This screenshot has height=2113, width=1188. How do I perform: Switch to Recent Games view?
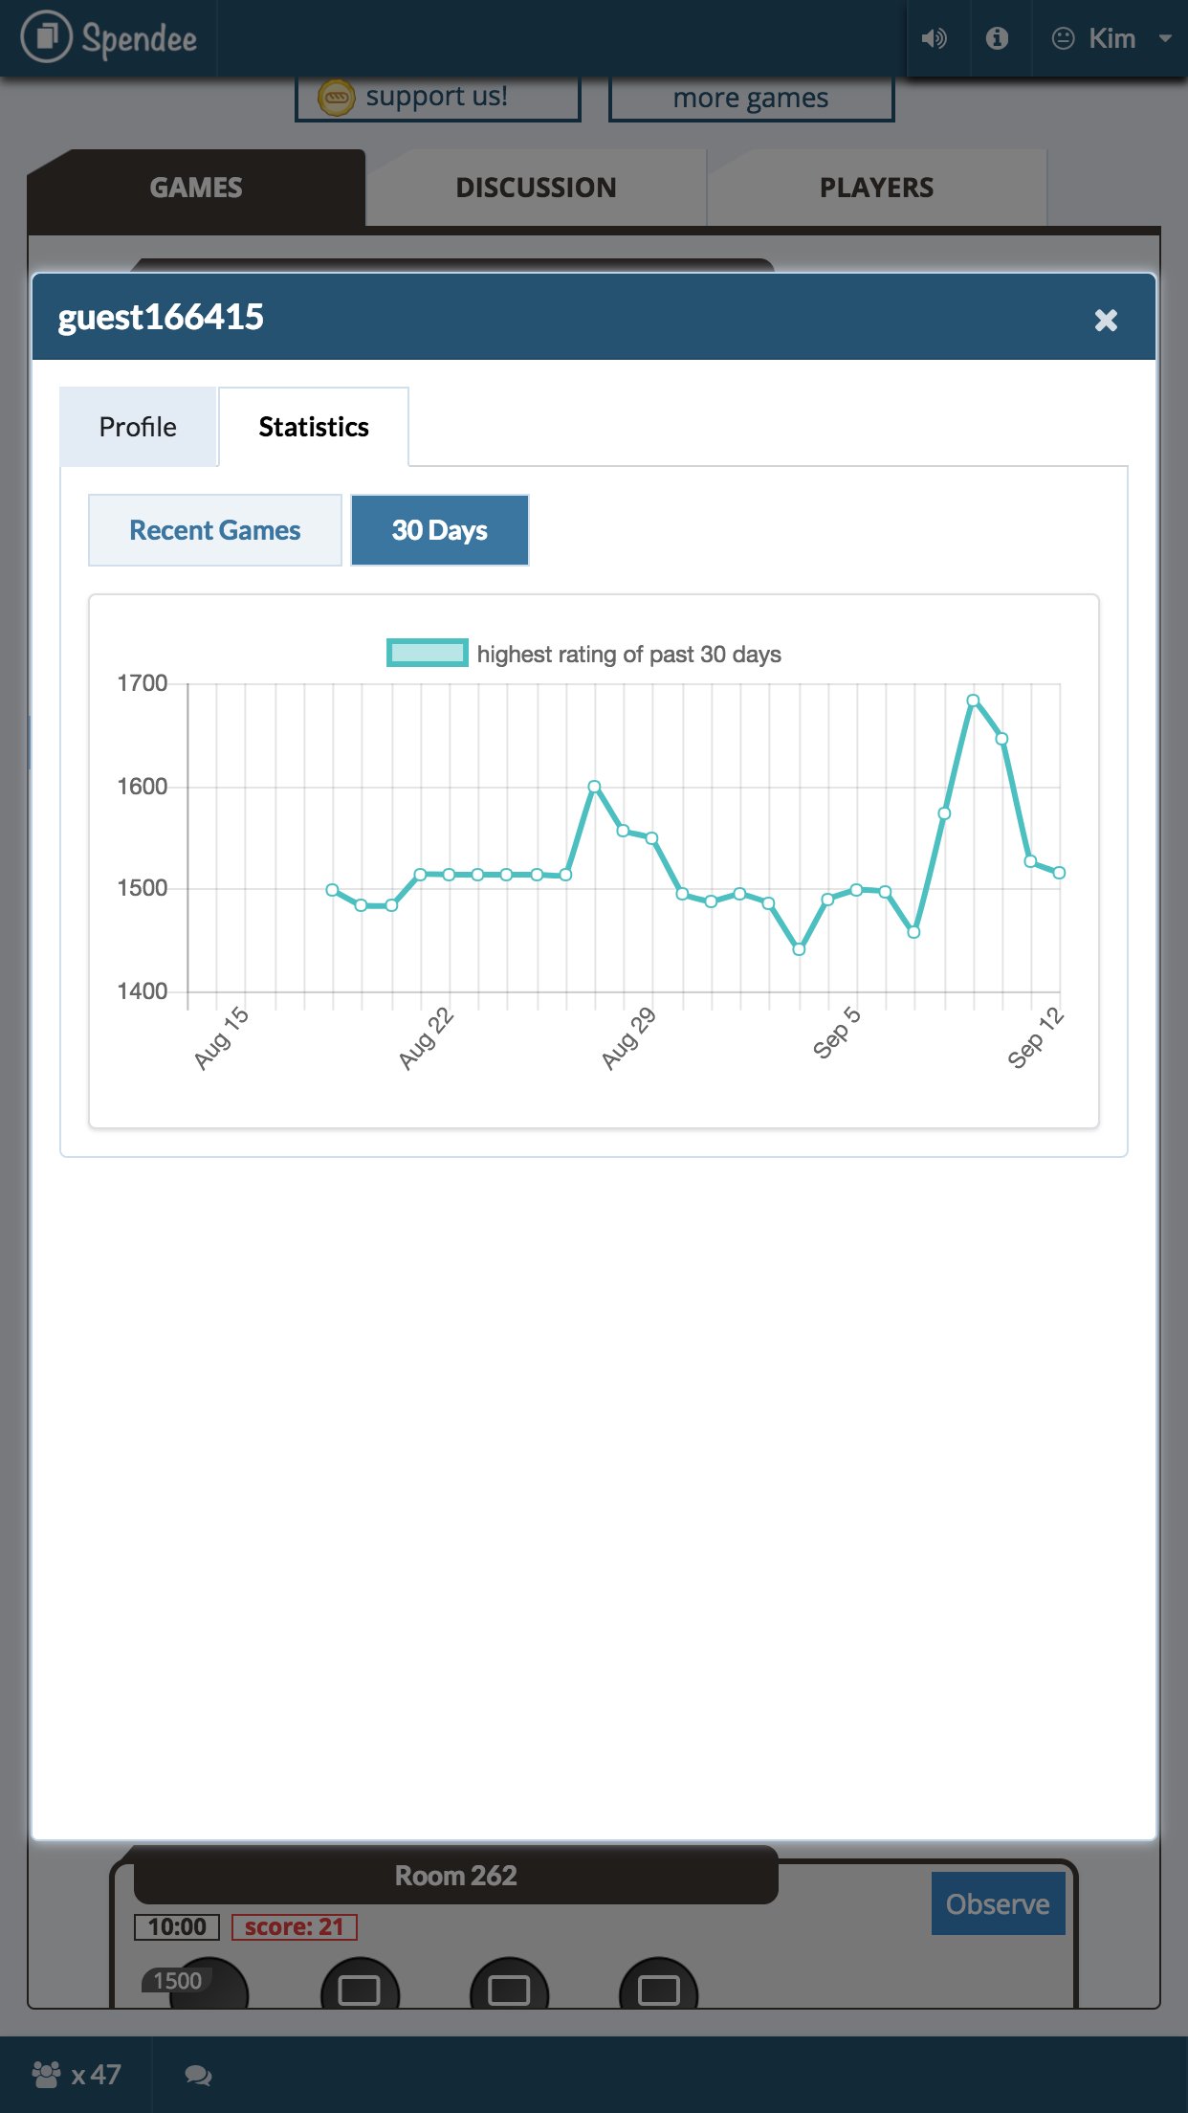coord(215,530)
